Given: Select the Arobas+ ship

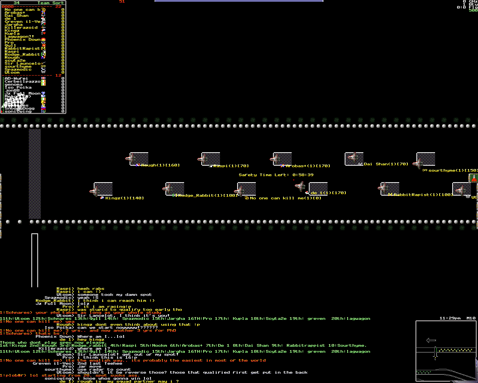Looking at the screenshot, I should [x=275, y=159].
